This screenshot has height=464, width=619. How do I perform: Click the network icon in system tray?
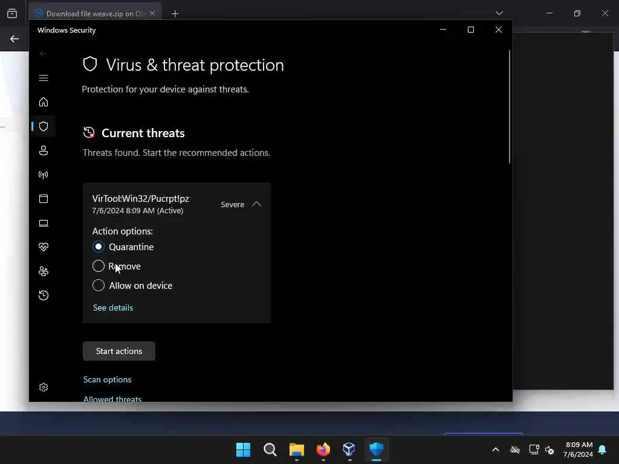534,449
